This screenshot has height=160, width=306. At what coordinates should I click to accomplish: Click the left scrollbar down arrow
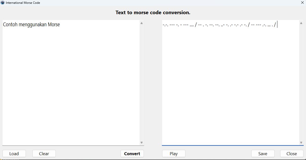[x=142, y=142]
